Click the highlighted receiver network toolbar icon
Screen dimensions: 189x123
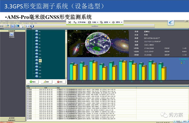click(13, 26)
